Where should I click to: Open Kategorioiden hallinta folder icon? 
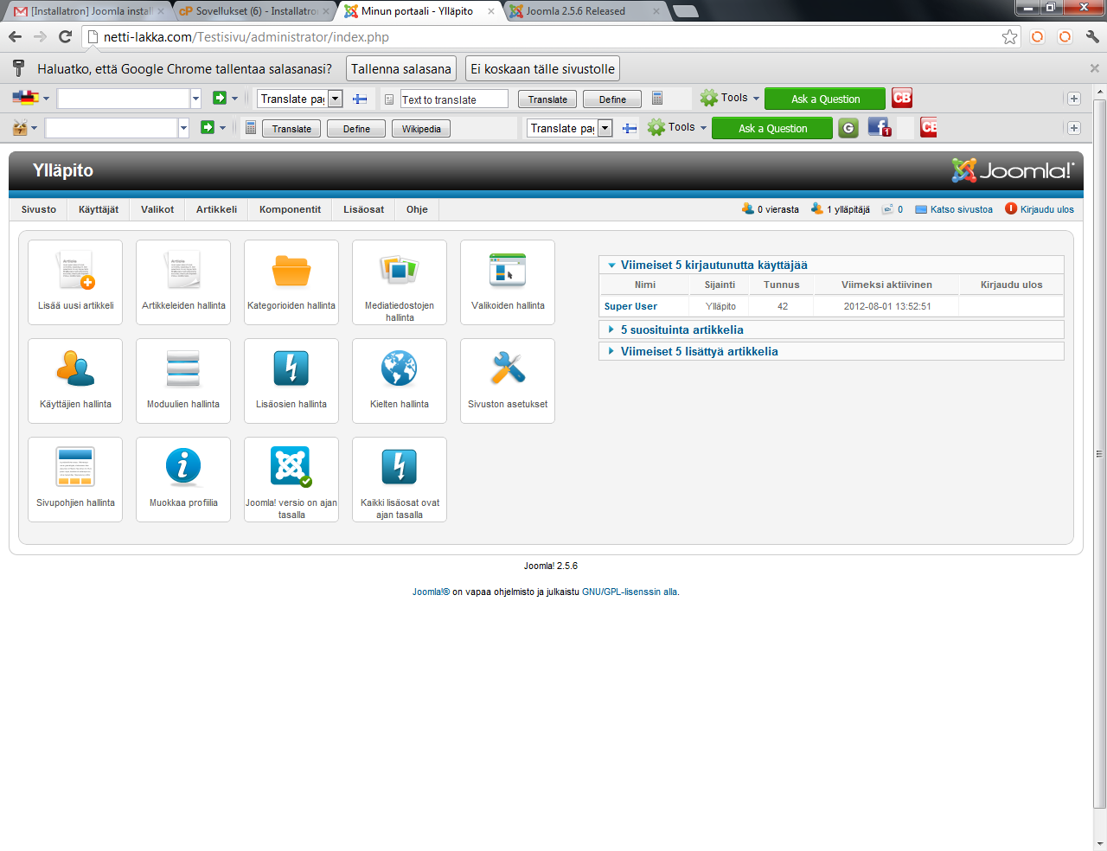point(291,282)
